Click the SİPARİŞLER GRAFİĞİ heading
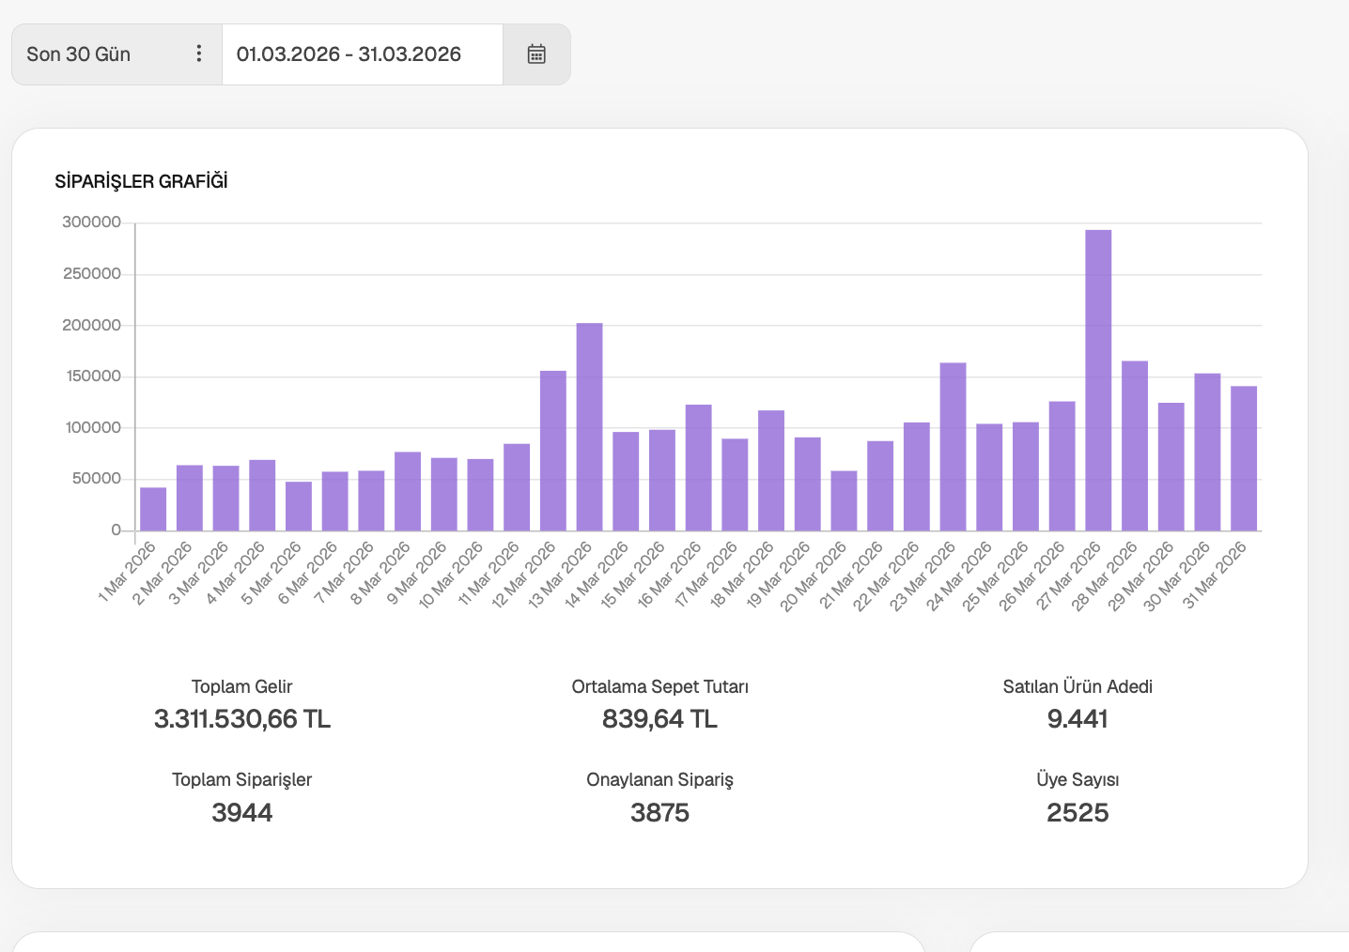 pyautogui.click(x=141, y=181)
